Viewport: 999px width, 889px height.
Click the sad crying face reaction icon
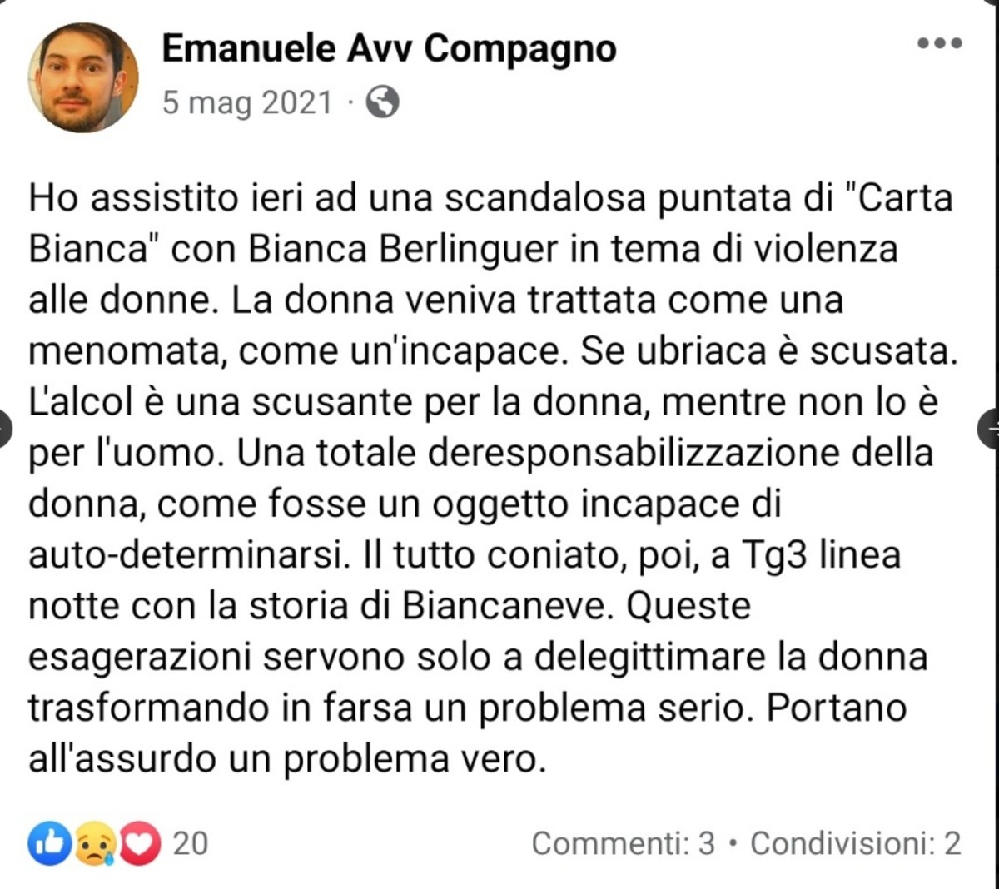tap(94, 844)
